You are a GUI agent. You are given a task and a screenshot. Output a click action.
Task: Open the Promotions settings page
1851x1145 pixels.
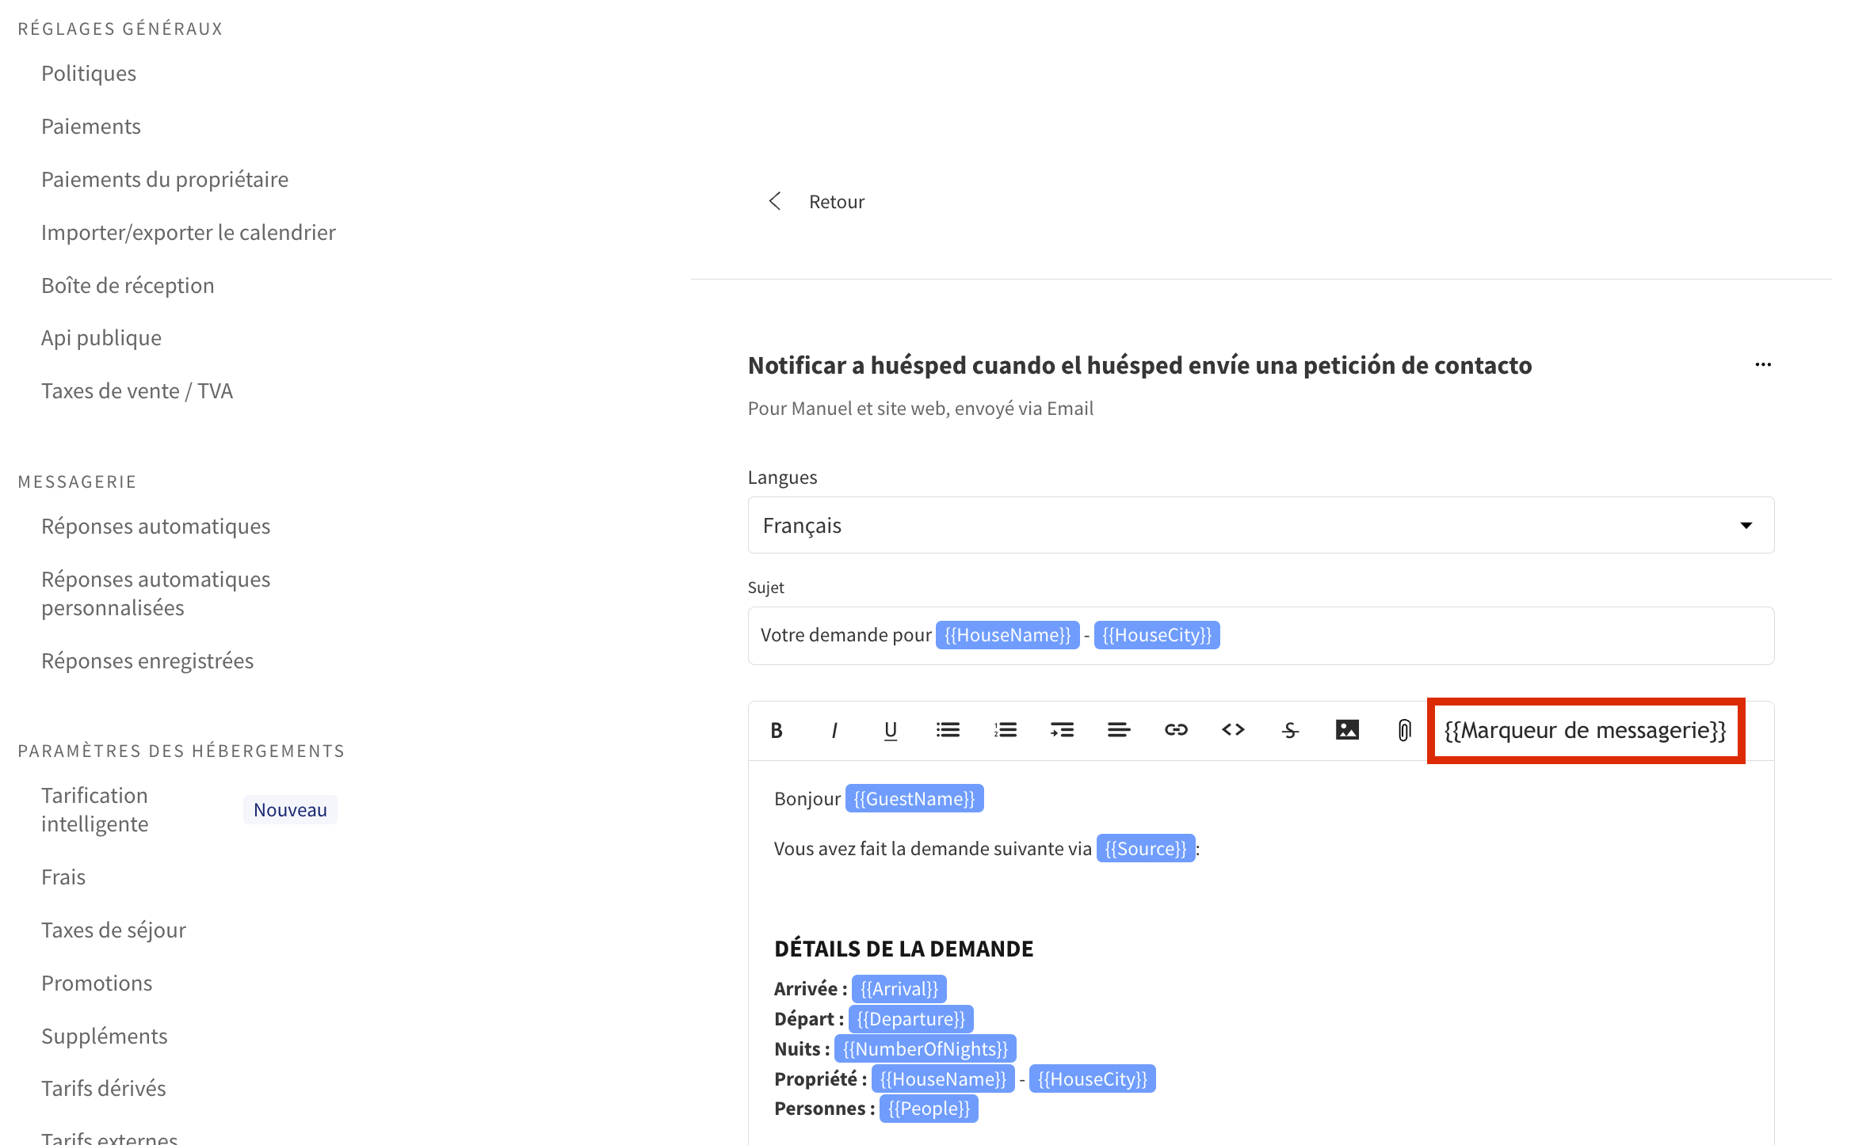click(97, 983)
